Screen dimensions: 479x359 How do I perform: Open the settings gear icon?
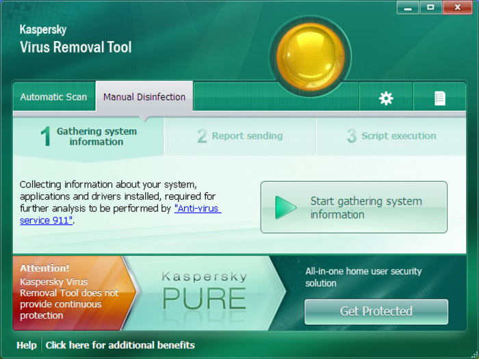coord(386,98)
